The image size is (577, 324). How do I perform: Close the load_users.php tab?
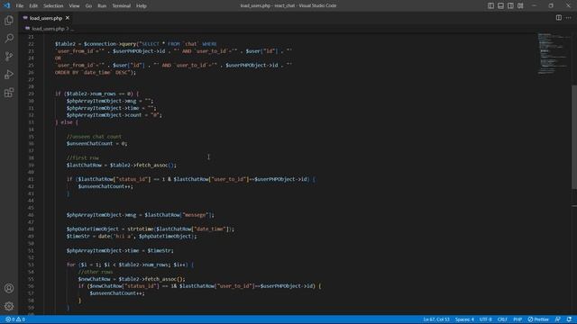coord(68,18)
